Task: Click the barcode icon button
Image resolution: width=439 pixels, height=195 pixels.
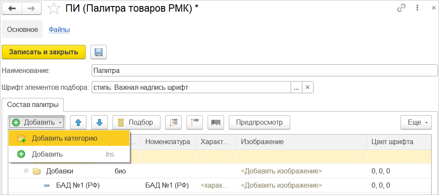Action: point(215,123)
